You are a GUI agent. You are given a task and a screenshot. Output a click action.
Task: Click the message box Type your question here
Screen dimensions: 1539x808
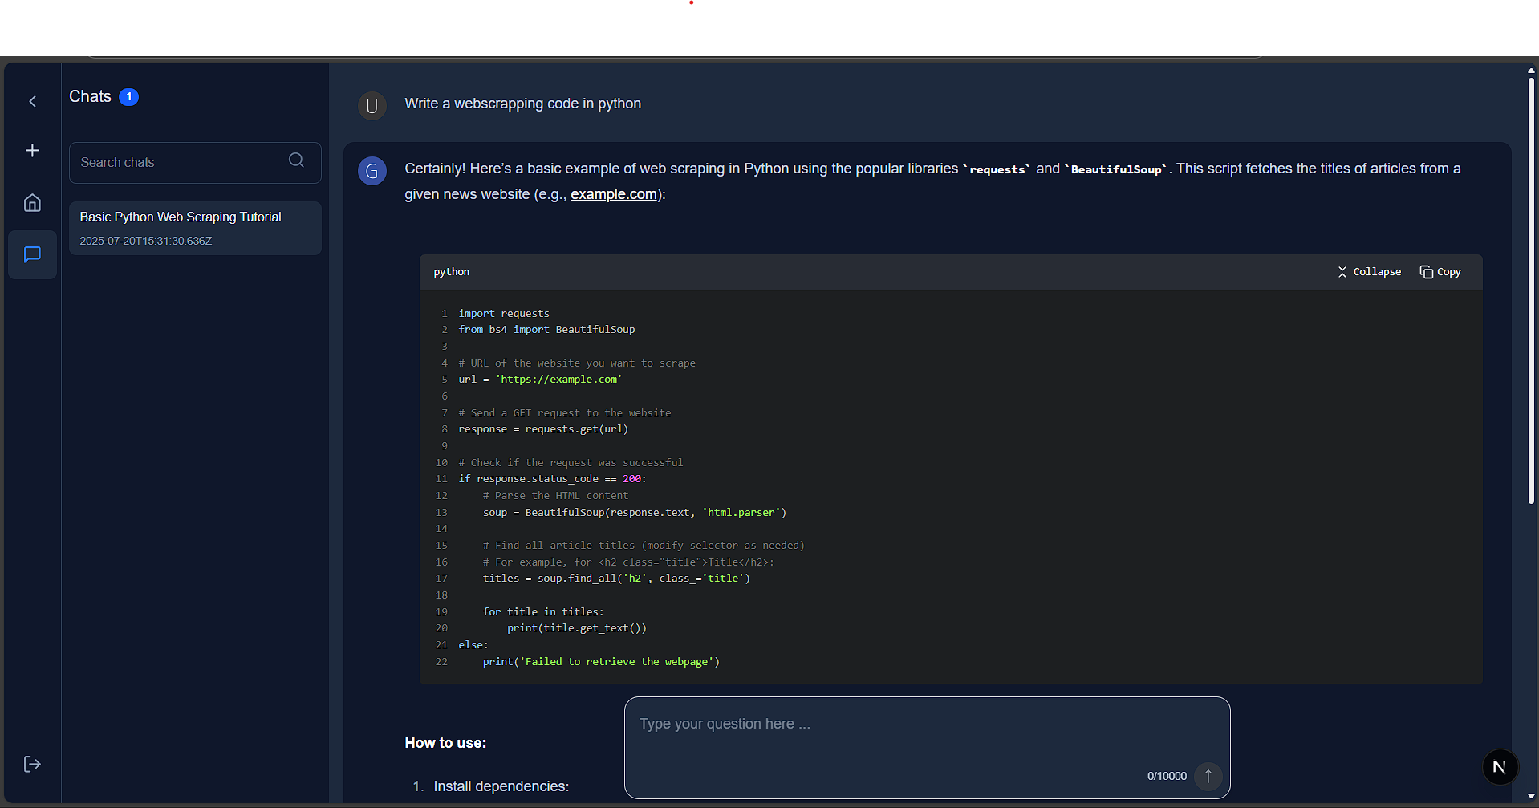927,748
